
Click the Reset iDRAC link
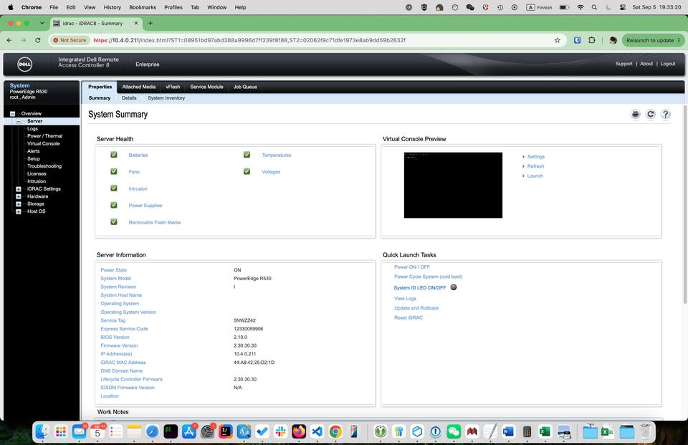point(408,317)
